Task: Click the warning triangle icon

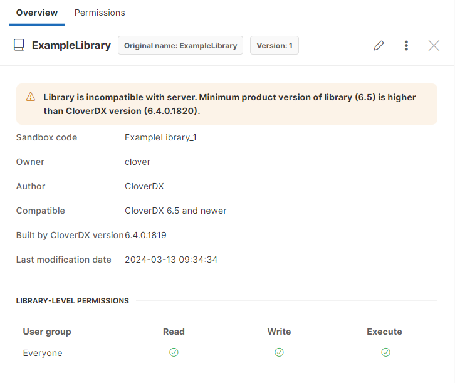Action: coord(31,97)
